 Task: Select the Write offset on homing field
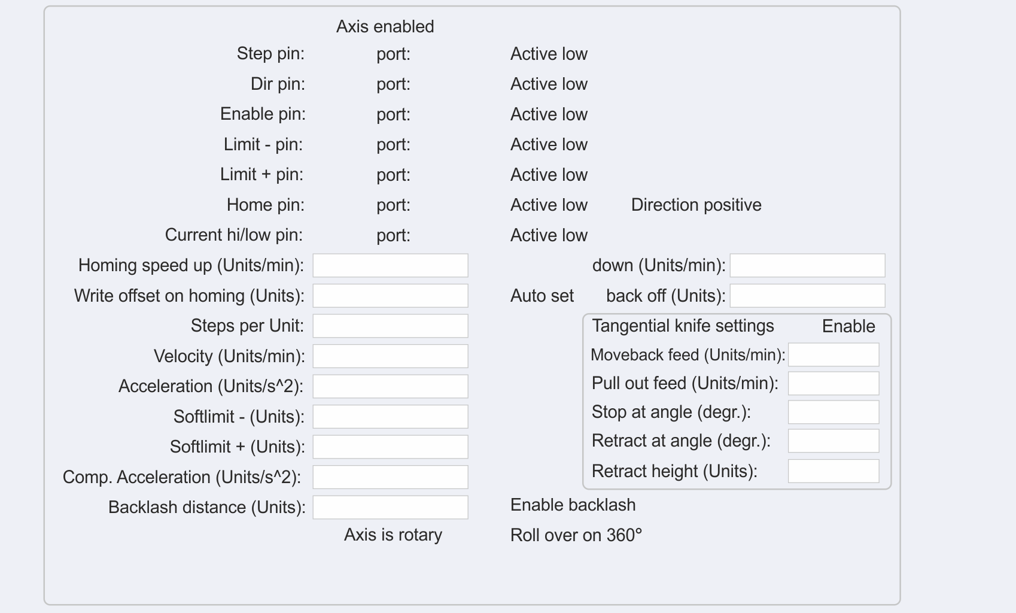point(390,296)
